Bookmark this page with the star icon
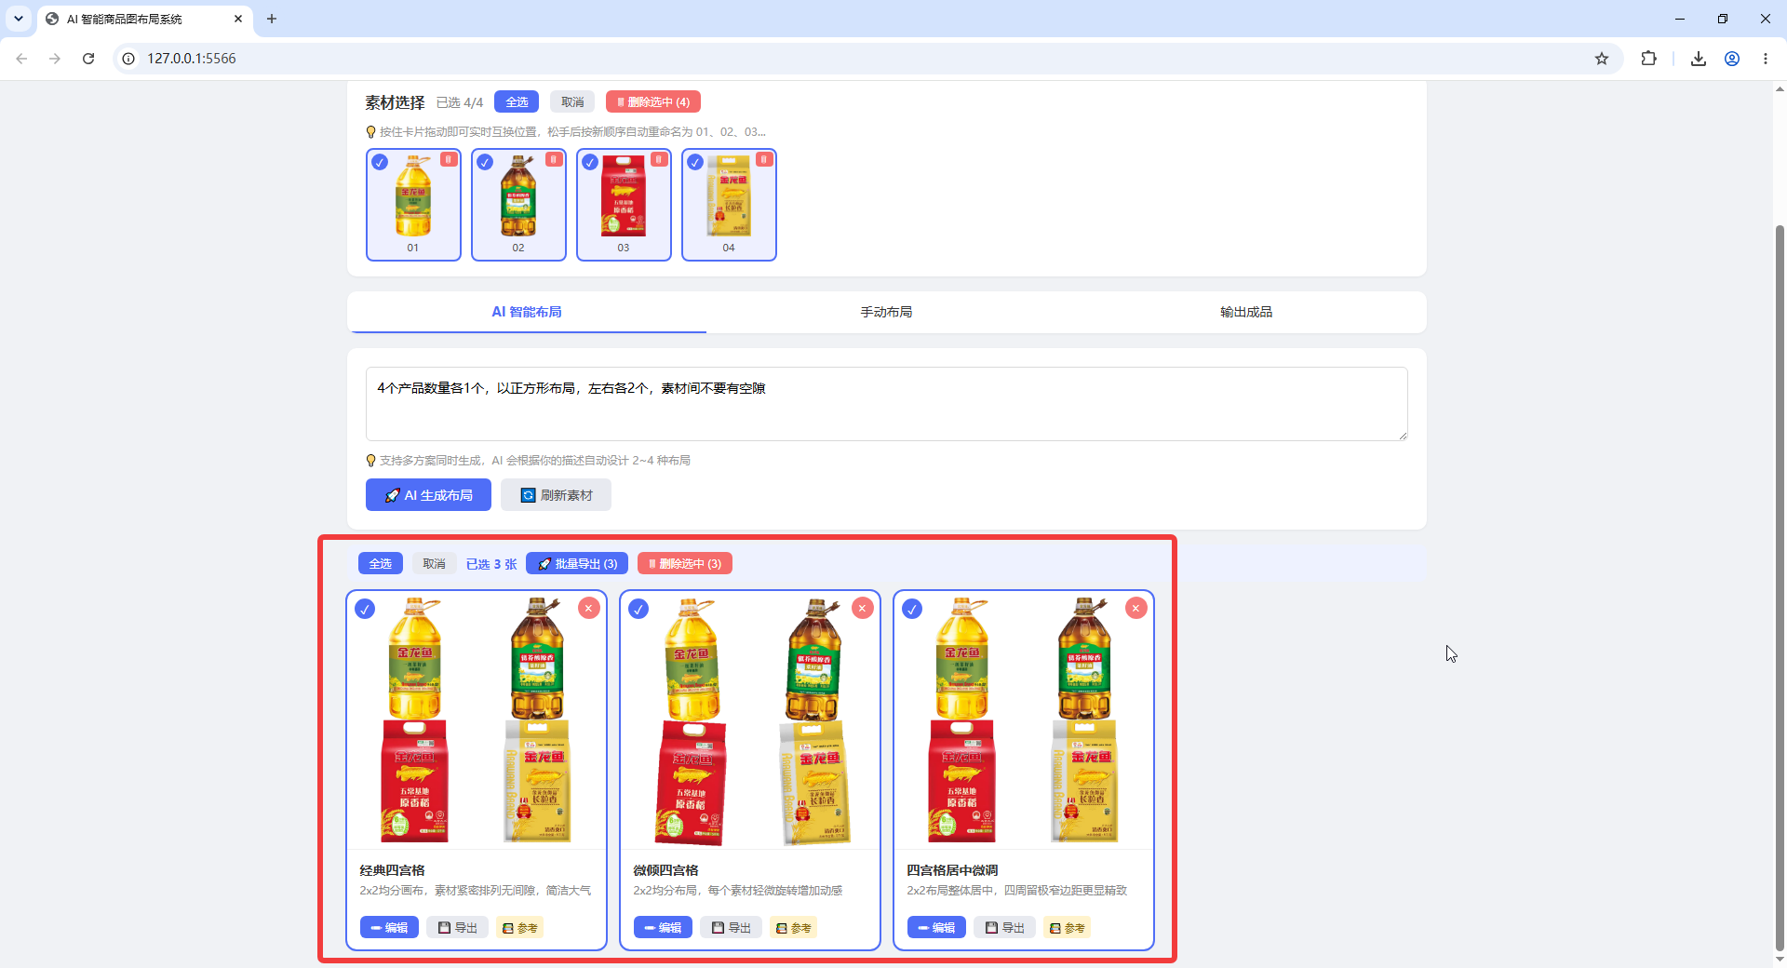Screen dimensions: 1787x968 pos(1602,58)
